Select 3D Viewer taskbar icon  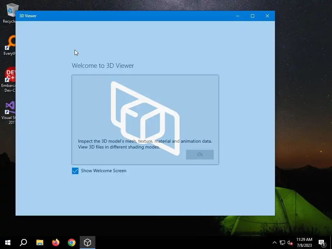click(88, 243)
